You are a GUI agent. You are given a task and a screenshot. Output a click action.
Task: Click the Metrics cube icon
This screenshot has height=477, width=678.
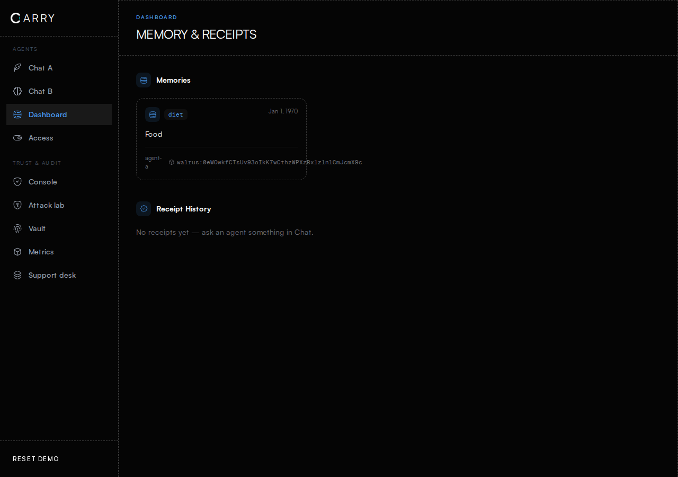[x=17, y=252]
